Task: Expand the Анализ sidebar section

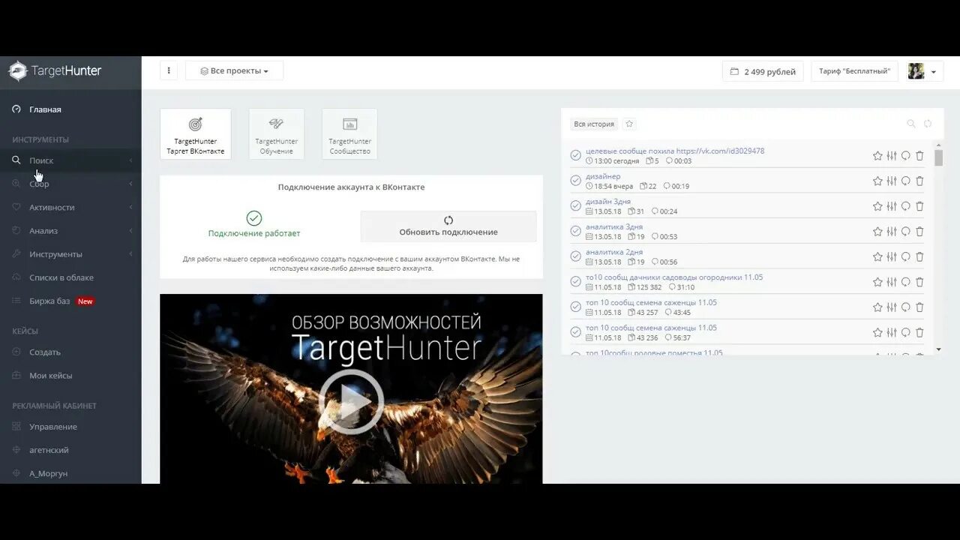Action: pos(70,231)
